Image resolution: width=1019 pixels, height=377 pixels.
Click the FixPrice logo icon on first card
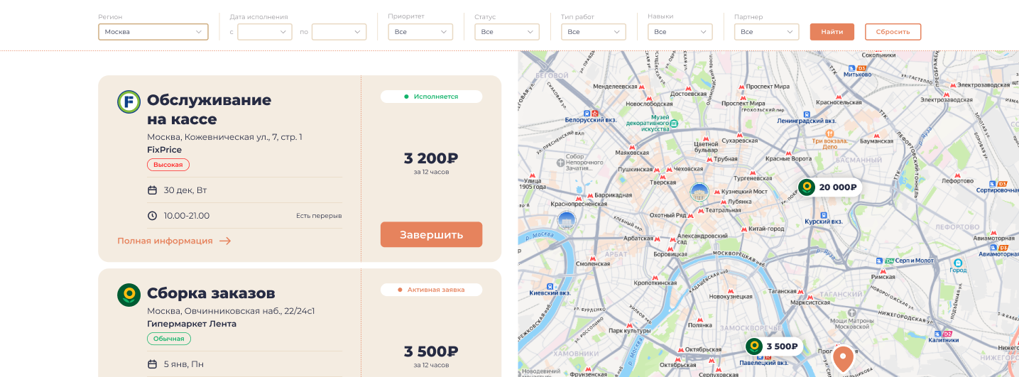tap(129, 102)
